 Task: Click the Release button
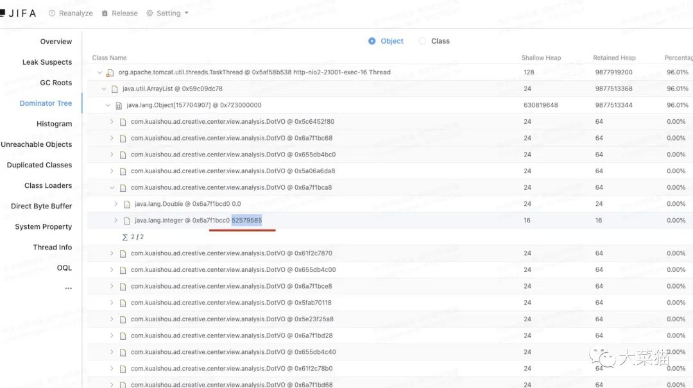[x=120, y=13]
